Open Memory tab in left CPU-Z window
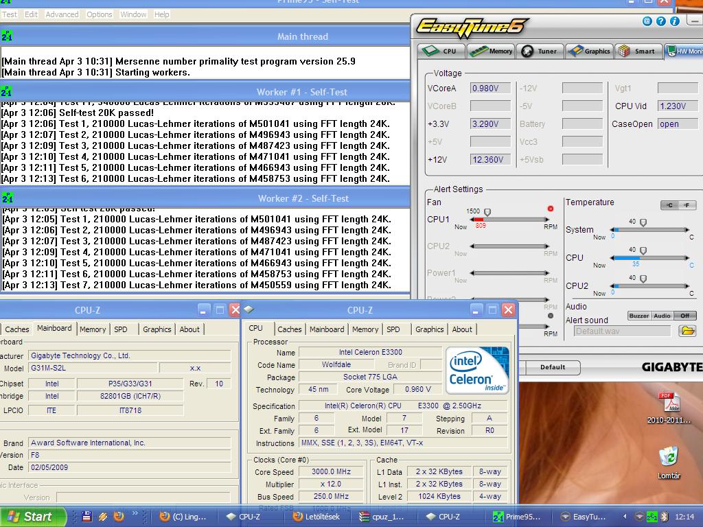This screenshot has width=703, height=527. tap(93, 329)
